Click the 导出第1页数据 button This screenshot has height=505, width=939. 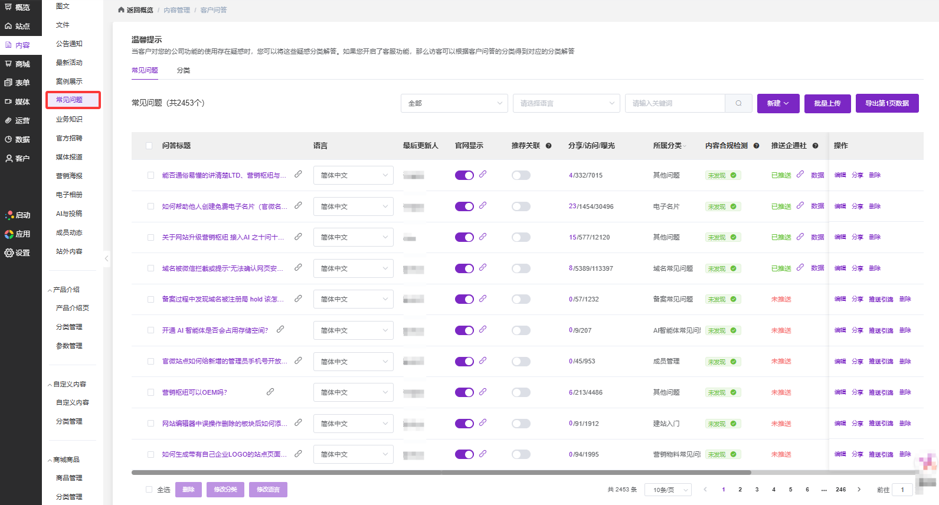887,103
